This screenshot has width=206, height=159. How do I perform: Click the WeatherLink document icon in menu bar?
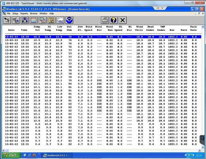coord(4,14)
